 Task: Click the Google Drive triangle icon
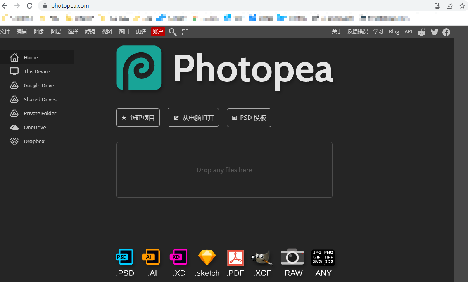click(x=14, y=85)
